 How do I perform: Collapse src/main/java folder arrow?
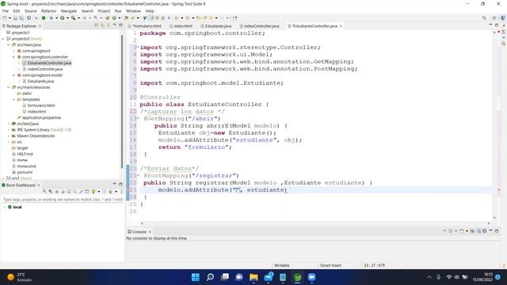click(x=9, y=45)
